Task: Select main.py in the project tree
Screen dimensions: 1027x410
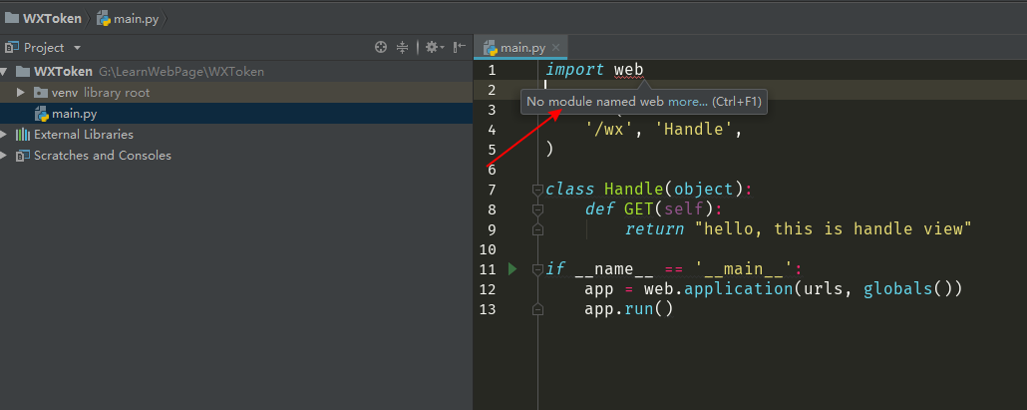Action: [x=74, y=114]
